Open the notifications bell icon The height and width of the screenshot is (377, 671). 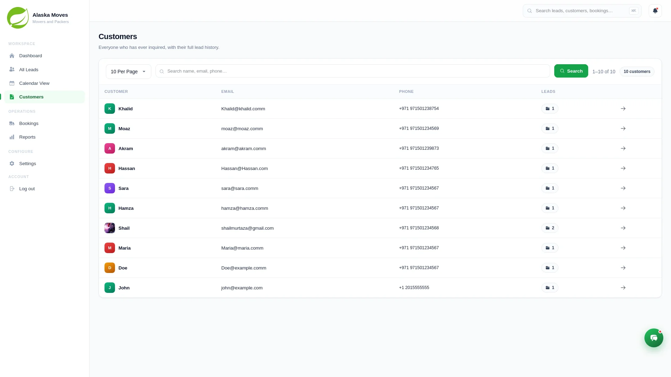tap(655, 11)
